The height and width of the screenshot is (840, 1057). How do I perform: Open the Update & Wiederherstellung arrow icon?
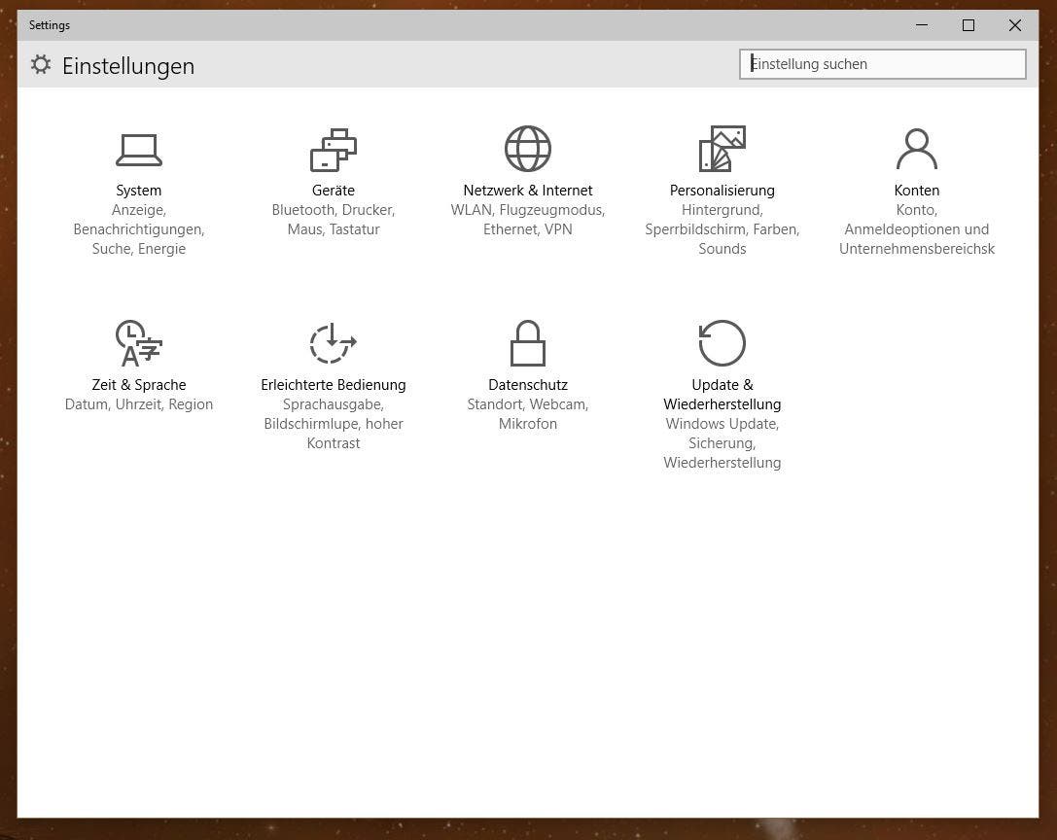click(722, 342)
